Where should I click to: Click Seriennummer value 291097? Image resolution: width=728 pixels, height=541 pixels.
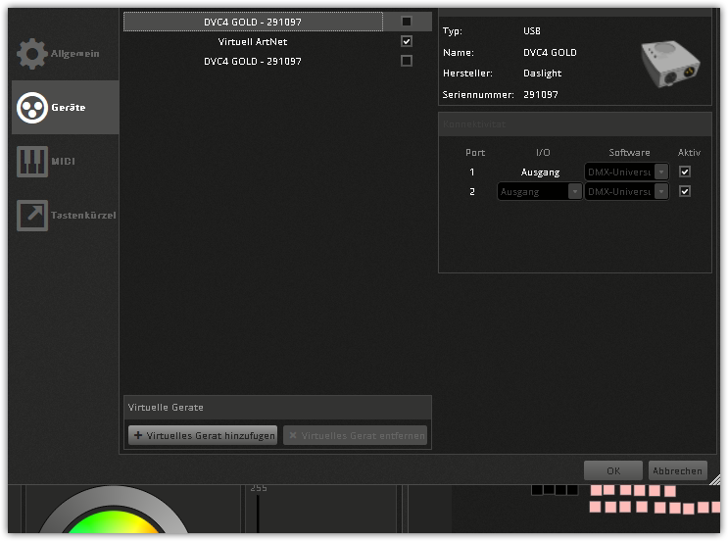click(541, 95)
